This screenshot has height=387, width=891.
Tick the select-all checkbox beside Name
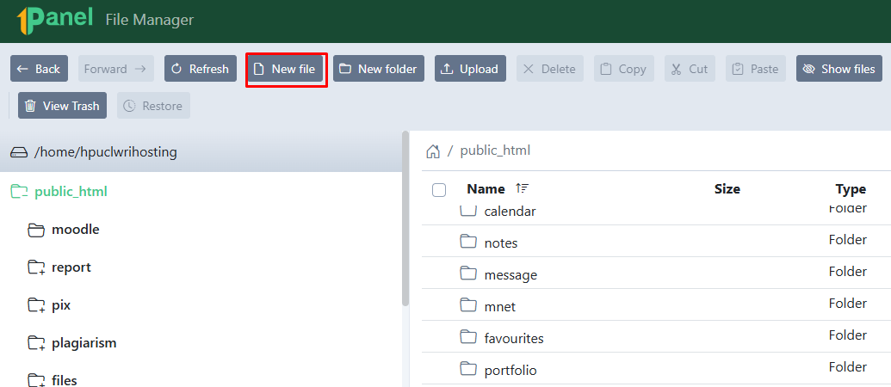[x=439, y=189]
